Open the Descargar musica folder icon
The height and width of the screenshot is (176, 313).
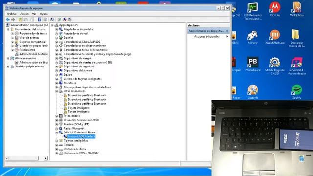click(x=297, y=38)
